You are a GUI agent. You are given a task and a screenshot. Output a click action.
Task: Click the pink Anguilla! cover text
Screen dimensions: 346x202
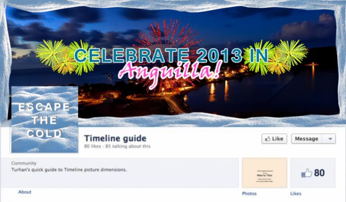click(x=169, y=72)
